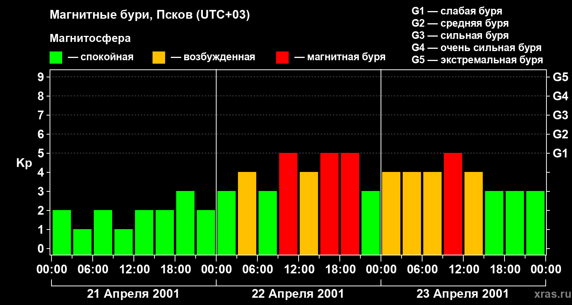
Task: Click the 9 value on the Kp axis
Action: tap(42, 77)
